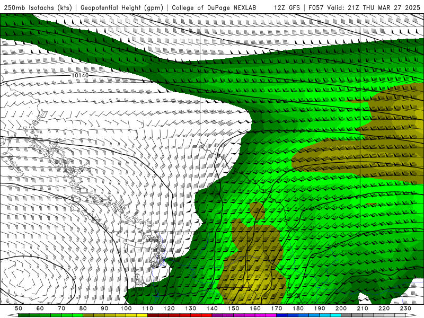Click the legend value 190
The width and height of the screenshot is (424, 318).
(320, 308)
